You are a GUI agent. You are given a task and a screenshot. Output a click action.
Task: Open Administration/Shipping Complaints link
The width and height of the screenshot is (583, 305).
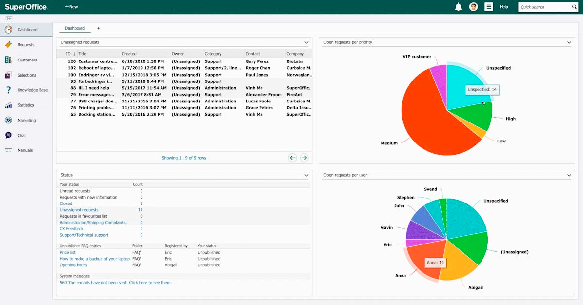(93, 223)
